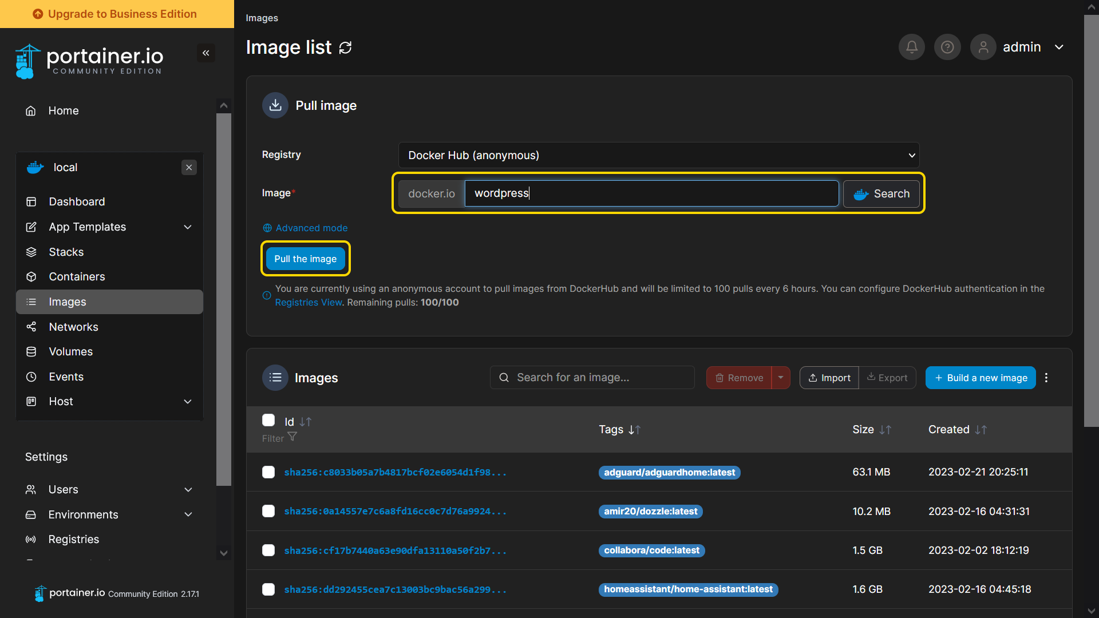The width and height of the screenshot is (1099, 618).
Task: Toggle the select-all images checkbox
Action: point(268,421)
